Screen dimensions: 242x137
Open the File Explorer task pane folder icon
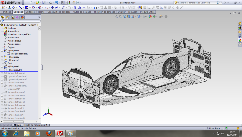coord(240,32)
